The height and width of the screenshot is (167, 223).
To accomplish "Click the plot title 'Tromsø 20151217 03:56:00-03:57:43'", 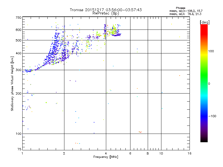I will point(106,10).
